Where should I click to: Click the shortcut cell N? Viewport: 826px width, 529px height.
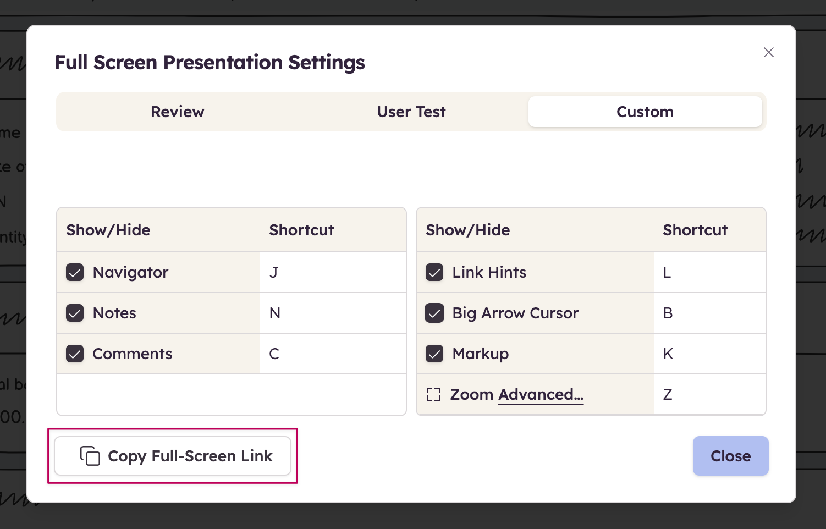coord(333,313)
